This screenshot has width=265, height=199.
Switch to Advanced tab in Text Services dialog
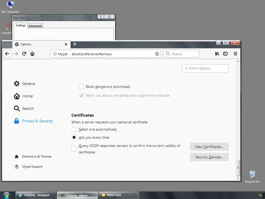tap(35, 26)
